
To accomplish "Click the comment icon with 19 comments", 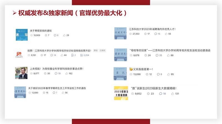I will [56, 74].
